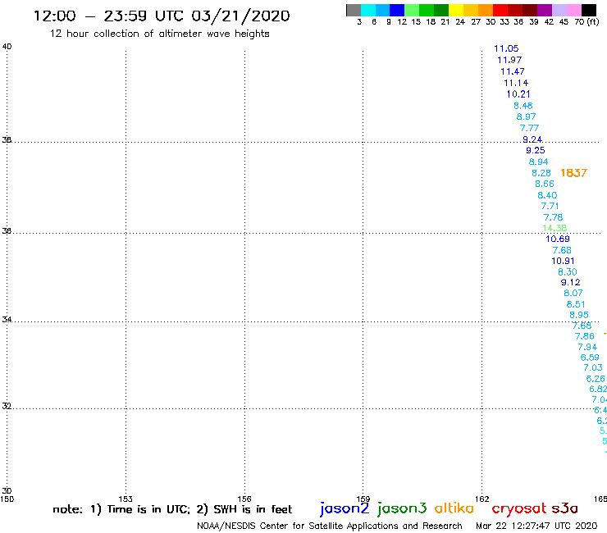
Task: Click the wave height value 6.59
Action: pos(590,358)
